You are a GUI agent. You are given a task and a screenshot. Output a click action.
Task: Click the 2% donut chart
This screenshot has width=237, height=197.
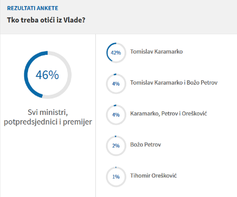click(x=116, y=146)
